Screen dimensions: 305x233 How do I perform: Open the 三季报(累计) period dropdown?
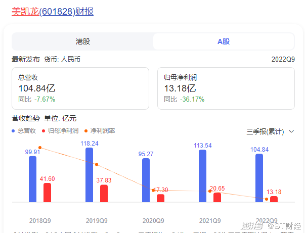coord(270,131)
